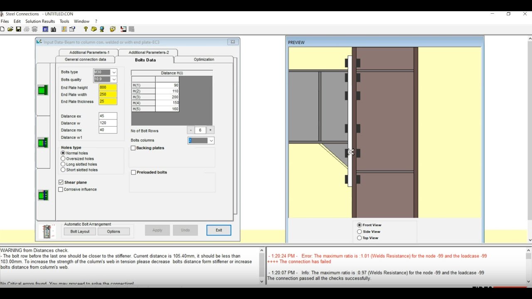This screenshot has height=299, width=532.
Task: Open the Files menu
Action: click(x=5, y=21)
